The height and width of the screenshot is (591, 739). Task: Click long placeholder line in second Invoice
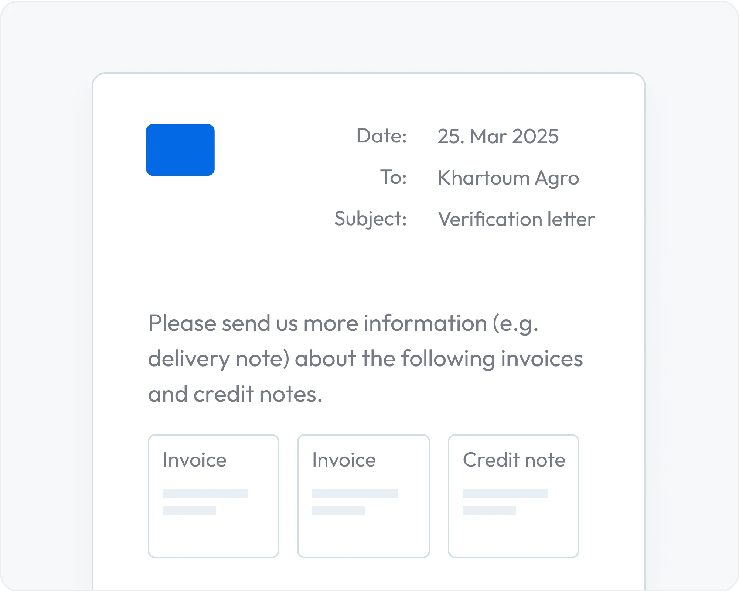click(355, 493)
